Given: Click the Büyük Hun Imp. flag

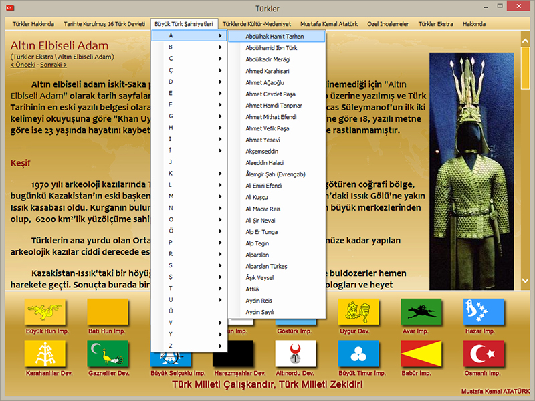Looking at the screenshot, I should [44, 311].
